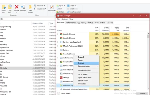Viewport: 150px width, 95px height.
Task: Click the Chrome icon using 34,4 MB
Action: click(x=61, y=38)
